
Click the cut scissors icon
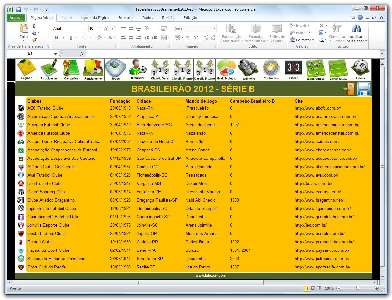[x=34, y=26]
